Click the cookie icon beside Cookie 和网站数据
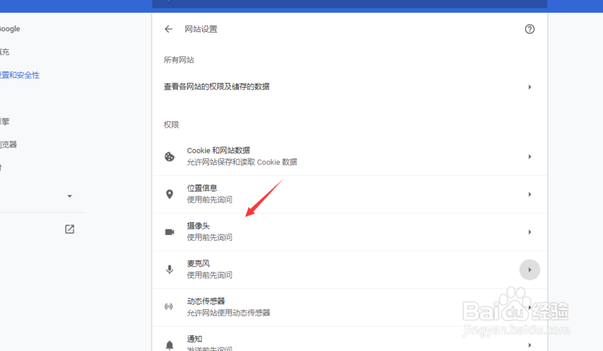 click(169, 157)
